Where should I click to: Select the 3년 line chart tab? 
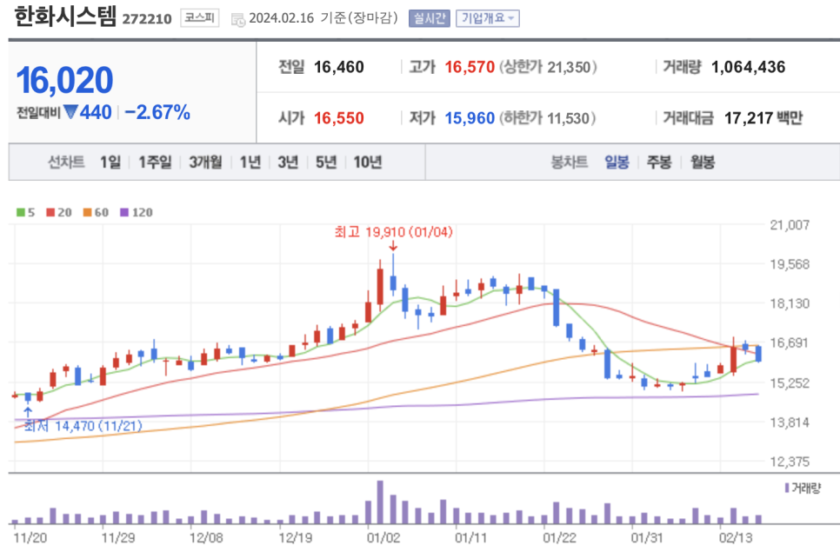(288, 163)
